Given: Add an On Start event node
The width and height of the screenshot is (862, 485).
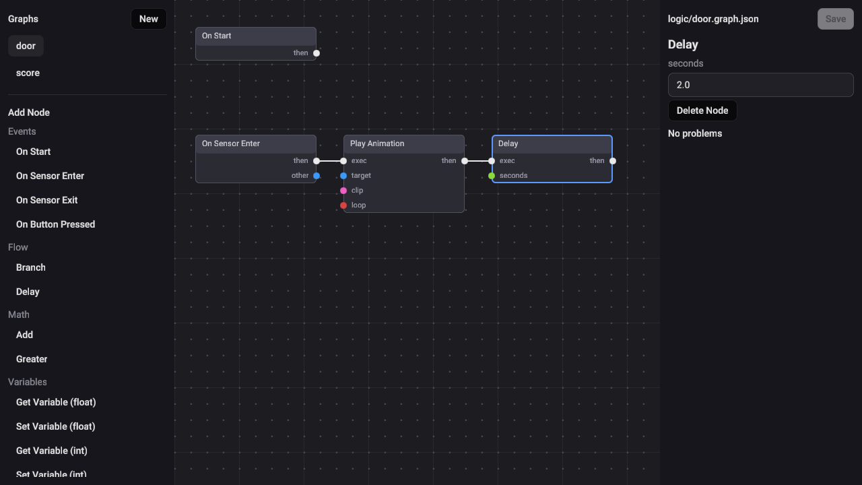Looking at the screenshot, I should (34, 152).
